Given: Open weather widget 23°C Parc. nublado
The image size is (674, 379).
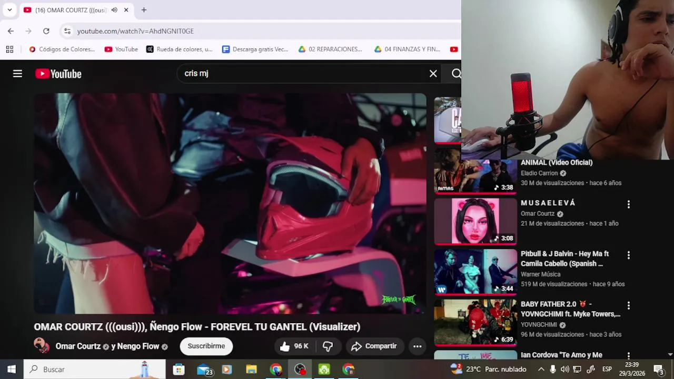Looking at the screenshot, I should 488,369.
